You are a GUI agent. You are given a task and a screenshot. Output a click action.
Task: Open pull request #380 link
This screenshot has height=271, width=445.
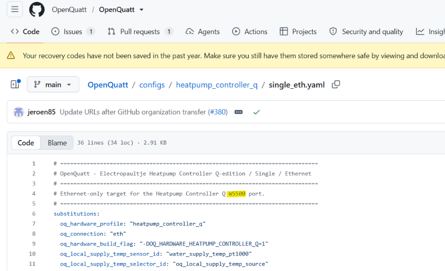pos(218,112)
